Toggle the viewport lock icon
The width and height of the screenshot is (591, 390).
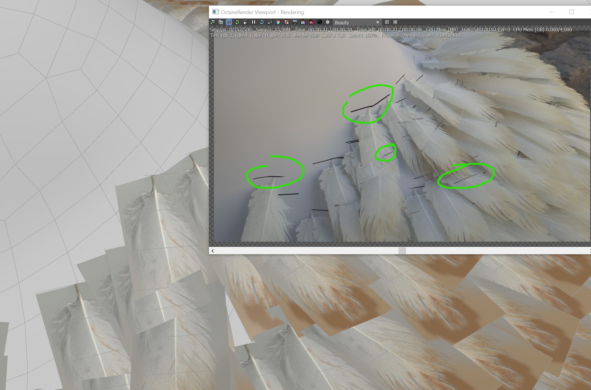coord(245,22)
